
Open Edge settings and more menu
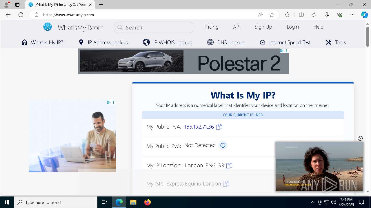pyautogui.click(x=352, y=15)
